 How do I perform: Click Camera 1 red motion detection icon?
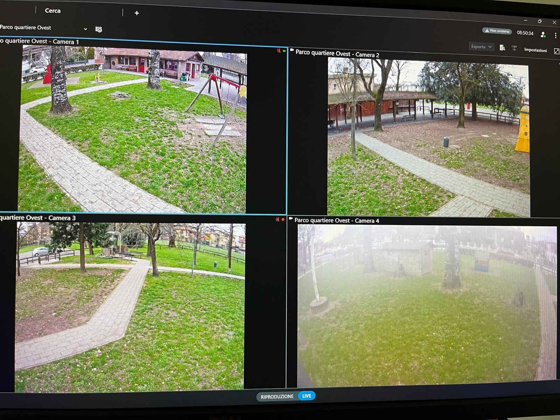pyautogui.click(x=279, y=51)
